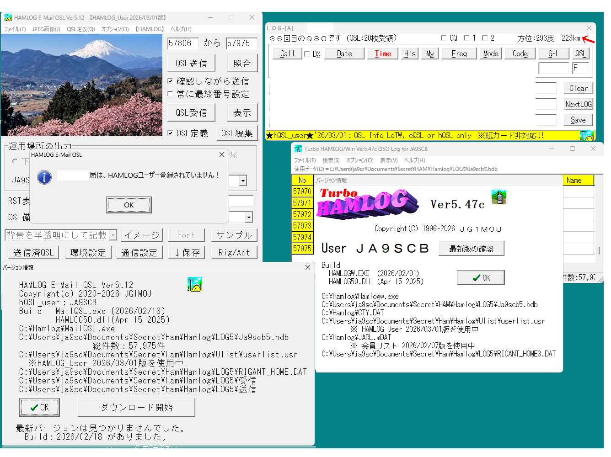The height and width of the screenshot is (457, 611).
Task: Tick the CQ checkbox in LOG-[A]
Action: click(444, 38)
